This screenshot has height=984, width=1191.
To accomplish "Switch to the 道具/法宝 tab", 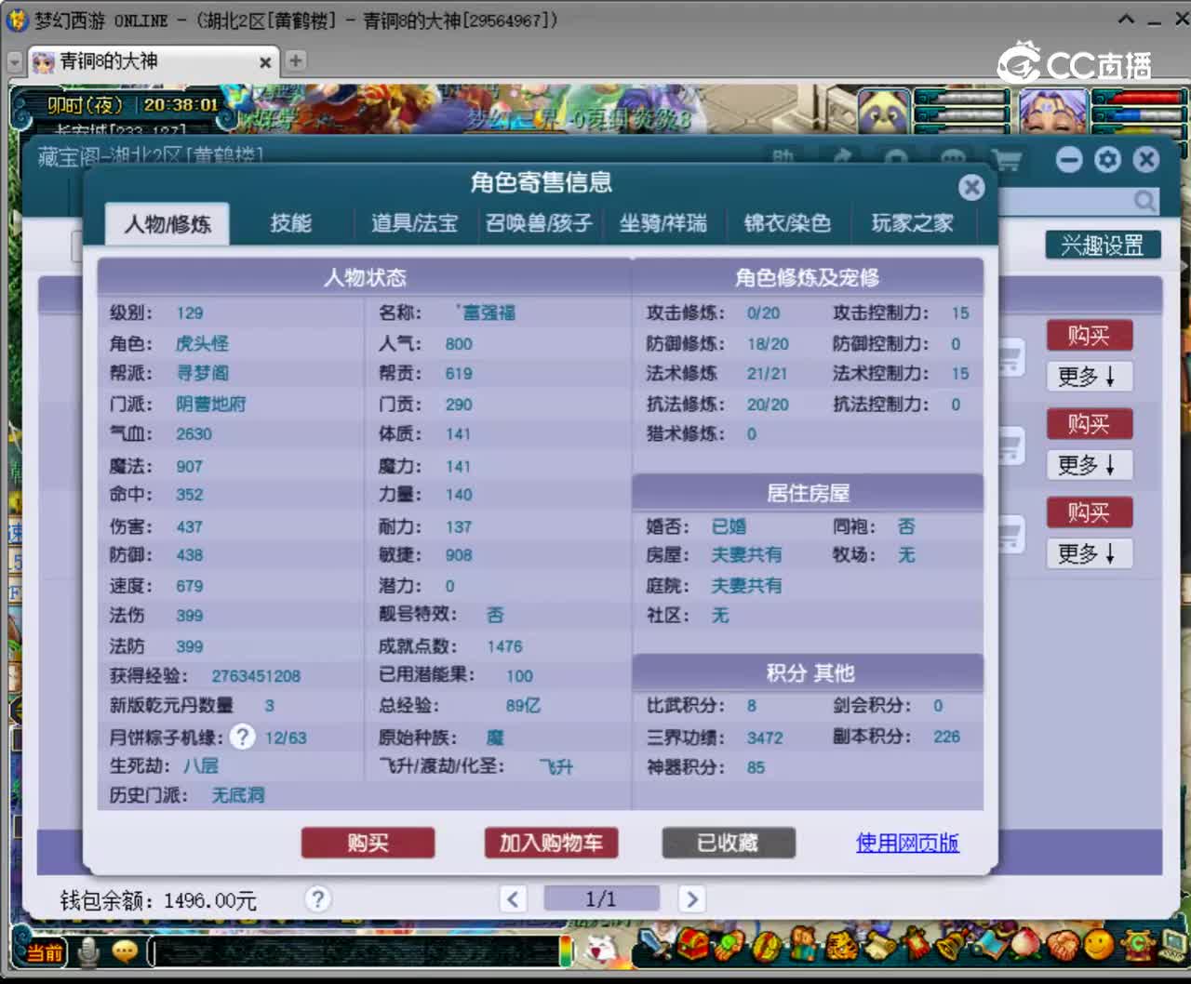I will tap(414, 223).
